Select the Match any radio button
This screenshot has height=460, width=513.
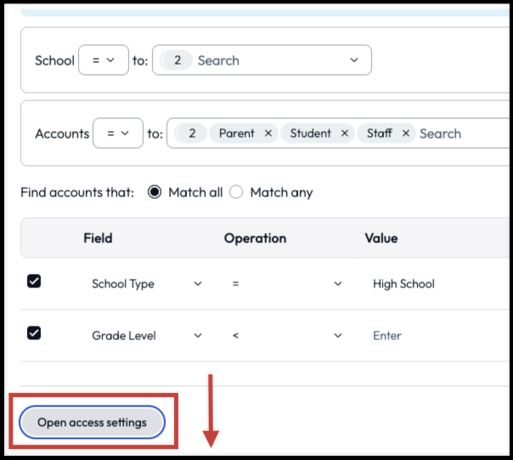tap(236, 192)
